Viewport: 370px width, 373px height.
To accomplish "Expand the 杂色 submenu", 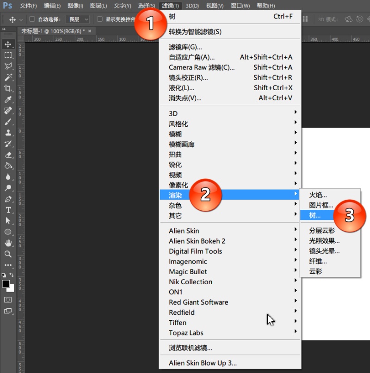I will coord(230,205).
